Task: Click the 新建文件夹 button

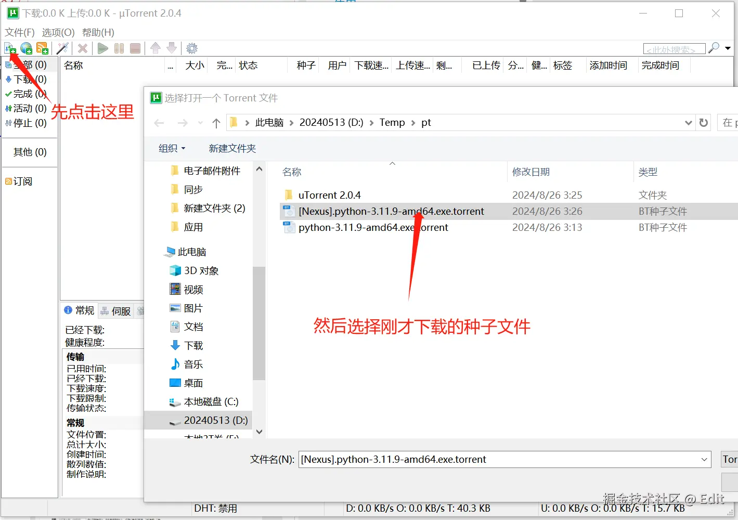Action: coord(232,149)
